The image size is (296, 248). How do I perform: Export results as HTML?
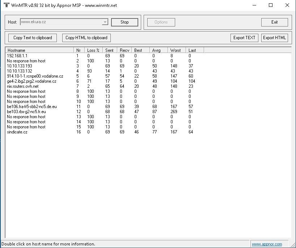click(274, 38)
